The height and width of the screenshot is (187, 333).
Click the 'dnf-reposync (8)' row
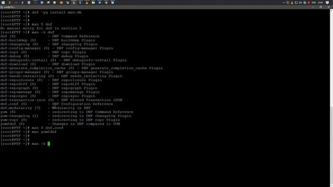point(47,96)
